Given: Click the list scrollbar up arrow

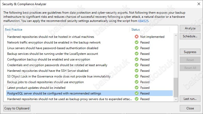Looking at the screenshot, I should (176, 35).
